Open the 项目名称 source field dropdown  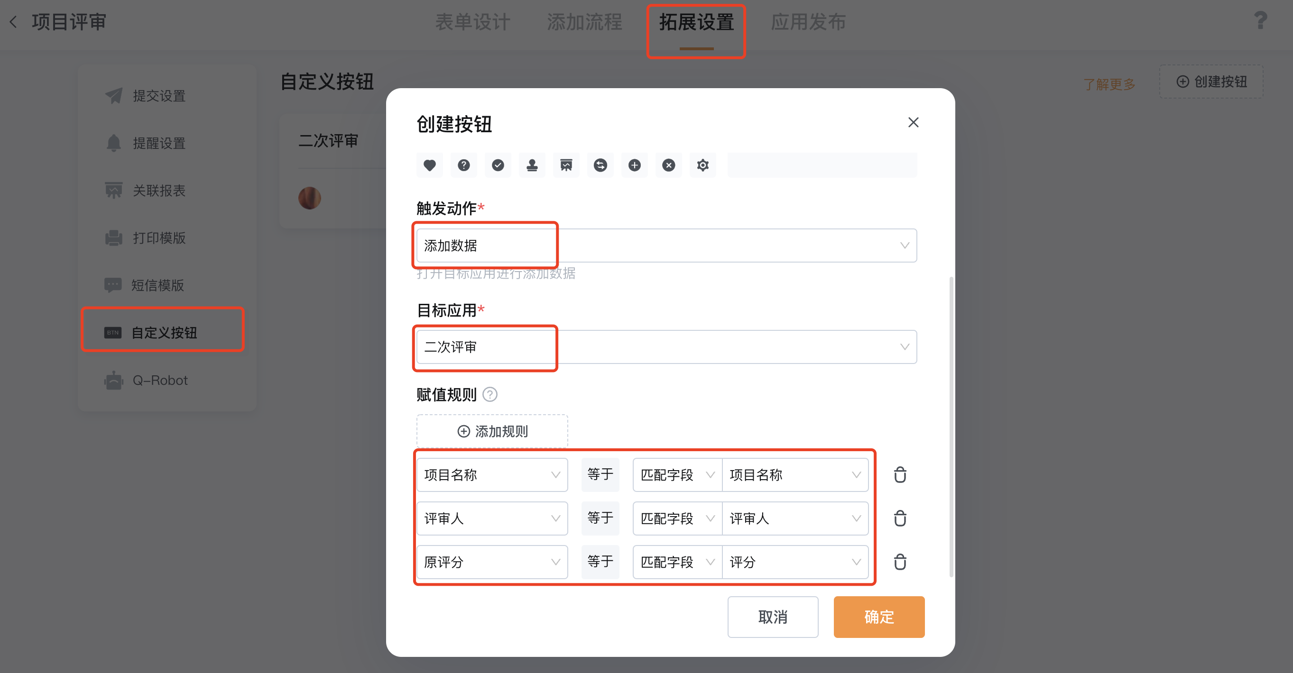coord(795,474)
